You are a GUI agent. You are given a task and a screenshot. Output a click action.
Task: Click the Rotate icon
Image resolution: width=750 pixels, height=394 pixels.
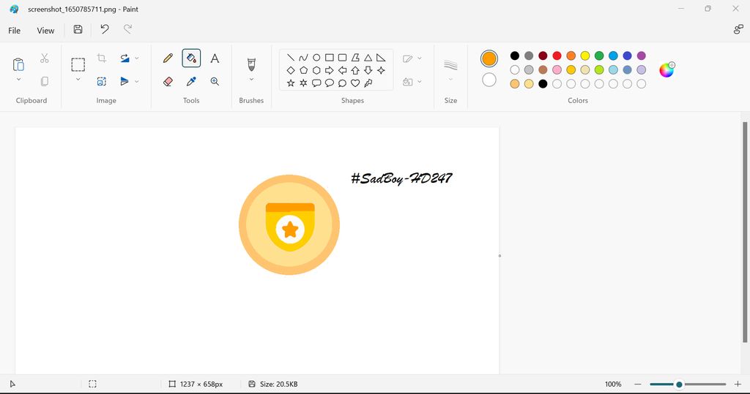click(x=125, y=58)
